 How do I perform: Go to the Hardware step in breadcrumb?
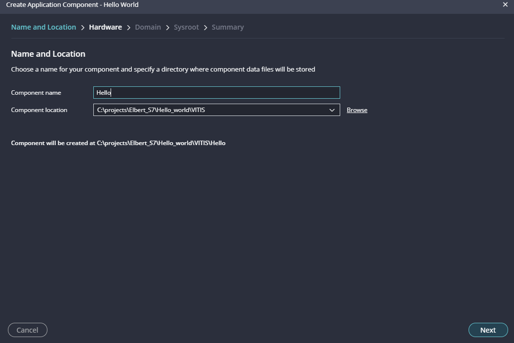105,27
